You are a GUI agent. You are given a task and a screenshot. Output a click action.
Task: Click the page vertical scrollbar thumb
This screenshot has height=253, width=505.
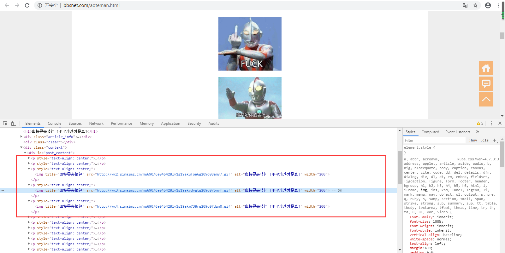click(x=502, y=36)
